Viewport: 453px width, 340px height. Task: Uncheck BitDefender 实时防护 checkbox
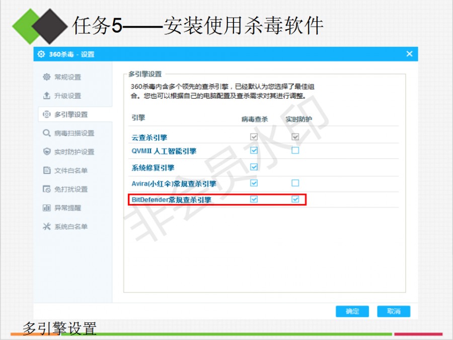[x=295, y=199]
